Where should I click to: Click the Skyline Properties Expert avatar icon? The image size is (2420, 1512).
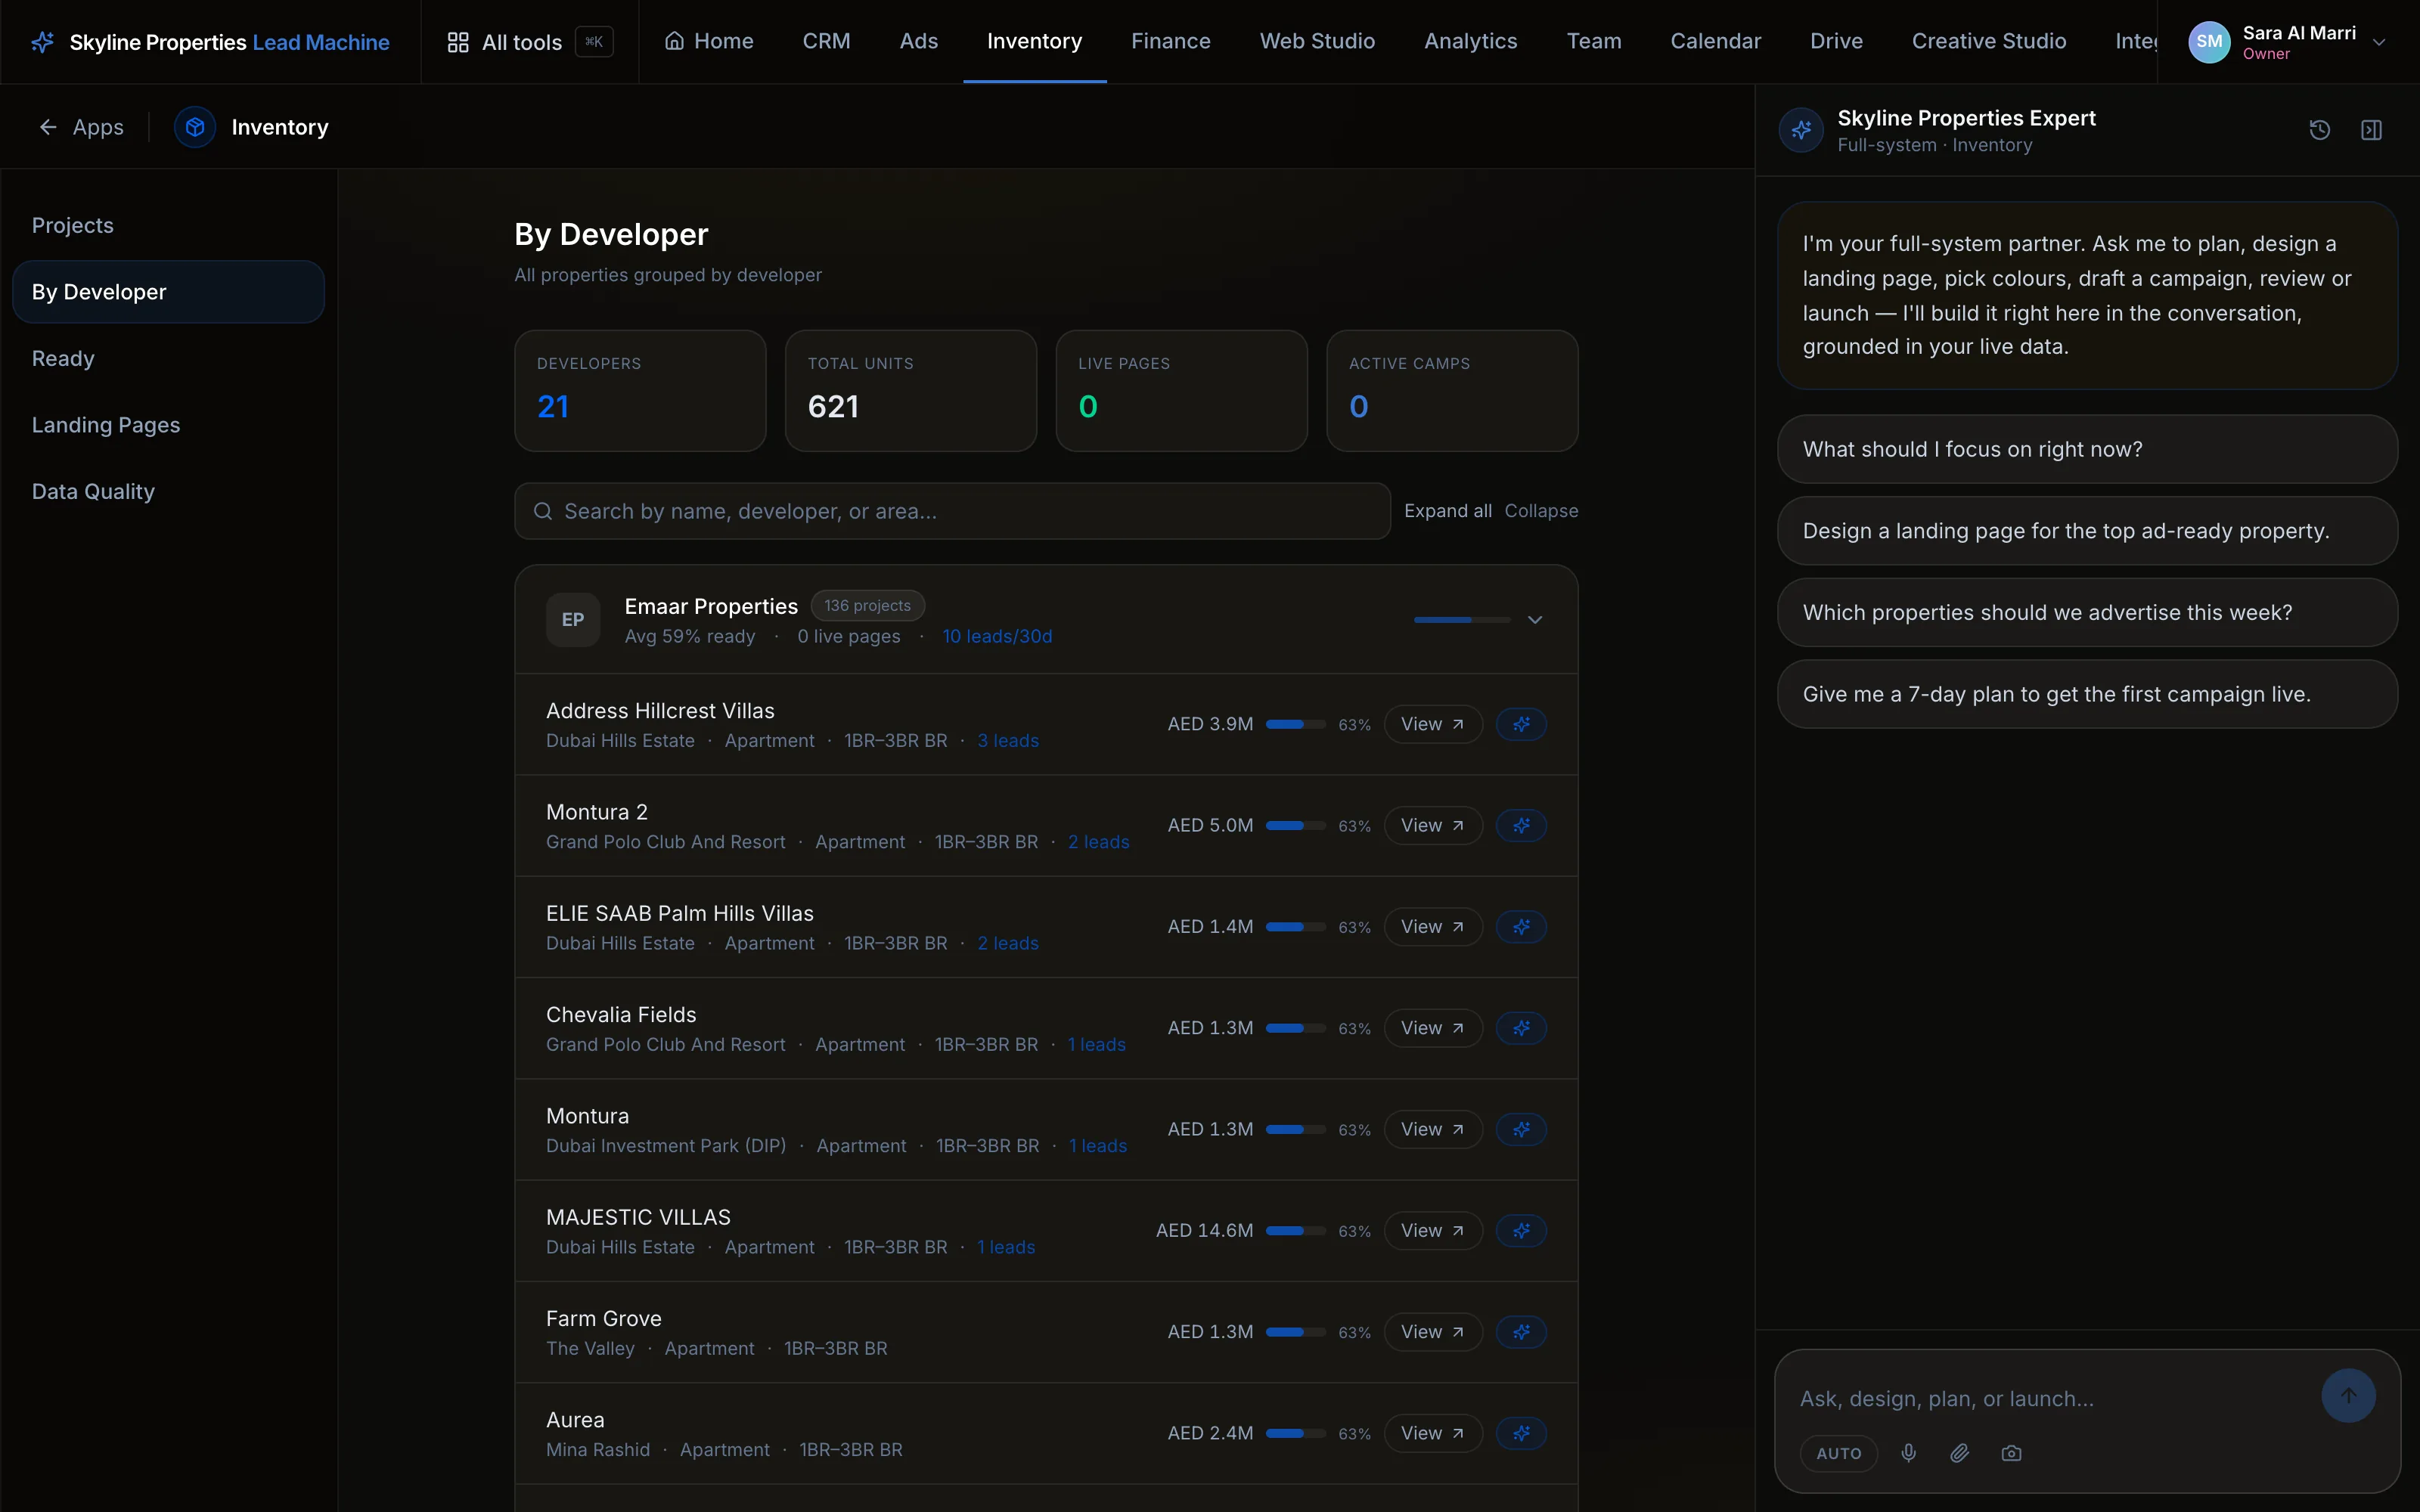coord(1801,130)
